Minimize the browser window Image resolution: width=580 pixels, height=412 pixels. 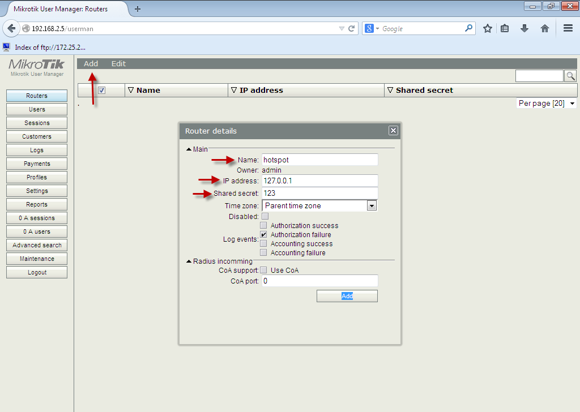[x=532, y=6]
